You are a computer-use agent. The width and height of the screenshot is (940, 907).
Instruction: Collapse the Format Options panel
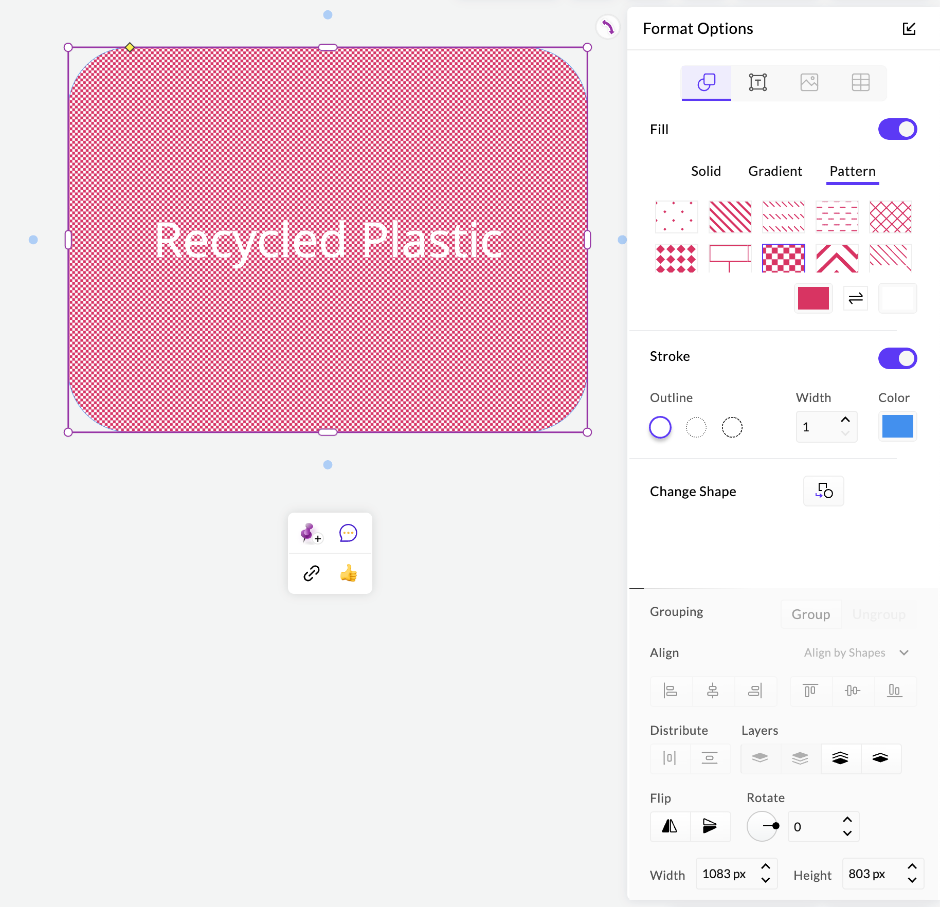[909, 29]
